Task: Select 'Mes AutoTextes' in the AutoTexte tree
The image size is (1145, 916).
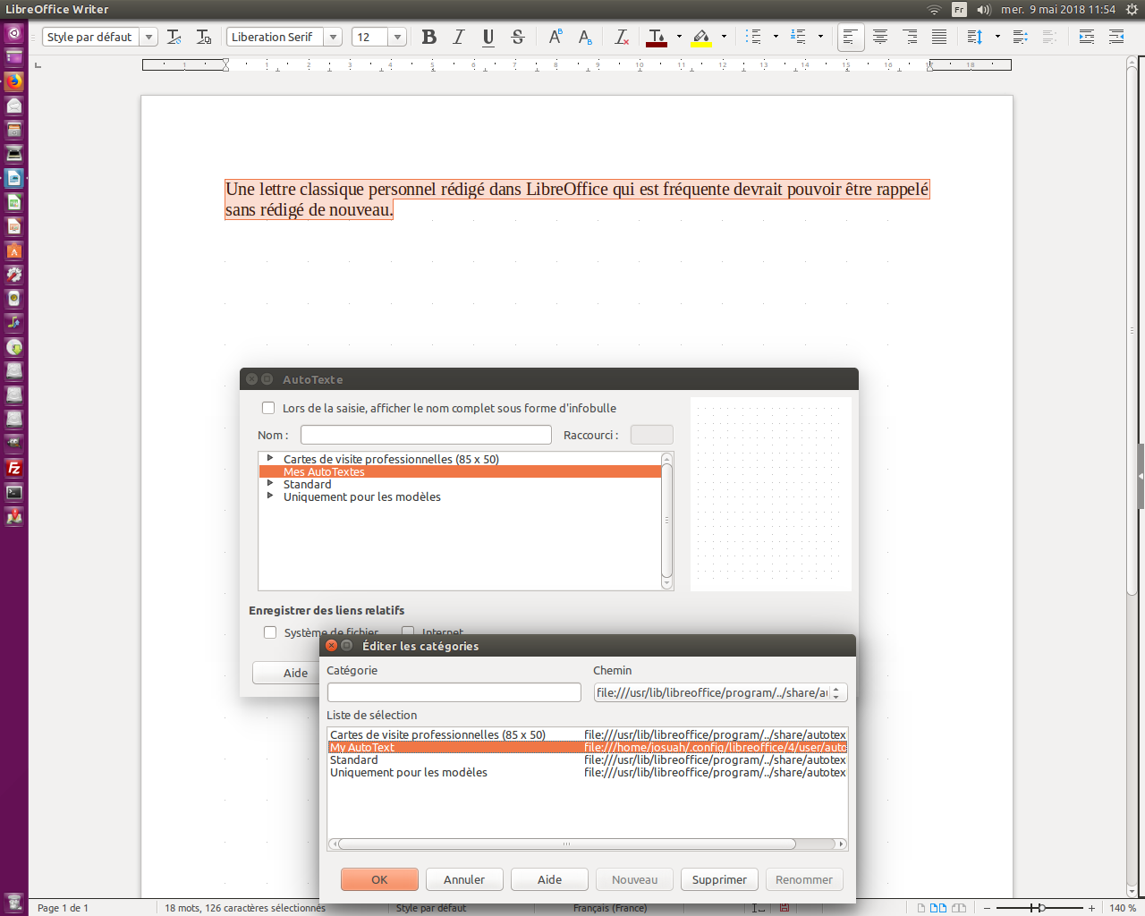Action: point(460,471)
